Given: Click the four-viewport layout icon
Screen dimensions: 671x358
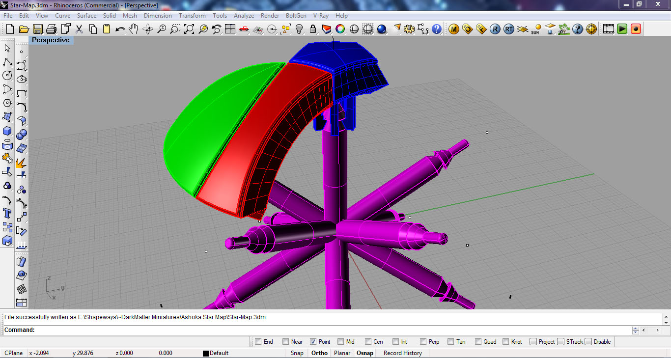Looking at the screenshot, I should click(230, 29).
